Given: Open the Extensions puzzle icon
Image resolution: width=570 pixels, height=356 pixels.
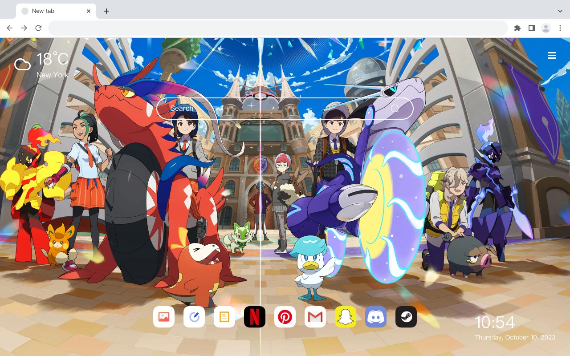Looking at the screenshot, I should tap(517, 28).
